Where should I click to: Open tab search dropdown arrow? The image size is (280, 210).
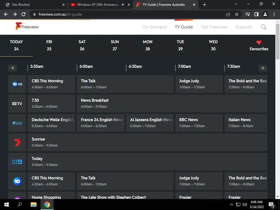(236, 4)
